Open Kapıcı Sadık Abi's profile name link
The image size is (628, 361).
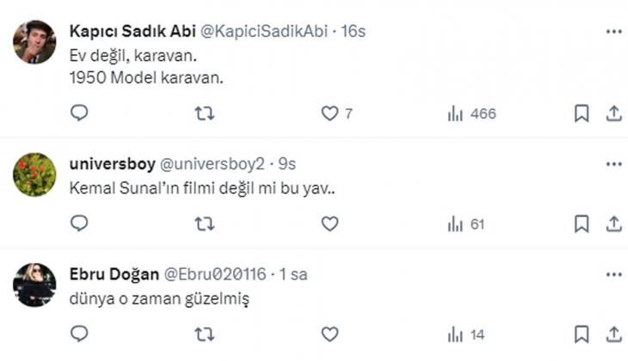click(x=132, y=31)
